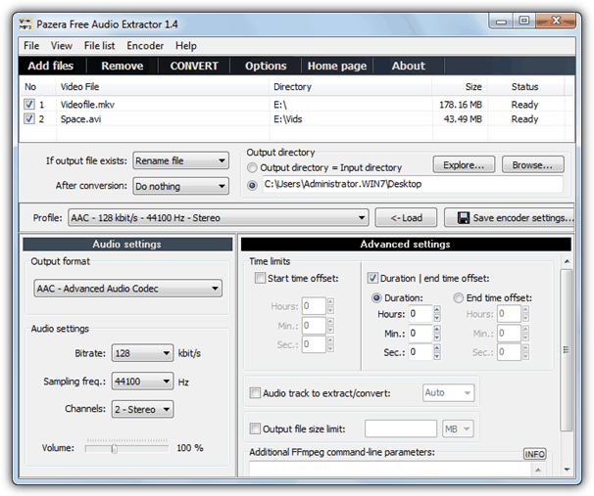Open the Bitrate 128 dropdown
This screenshot has height=496, width=594.
(142, 353)
